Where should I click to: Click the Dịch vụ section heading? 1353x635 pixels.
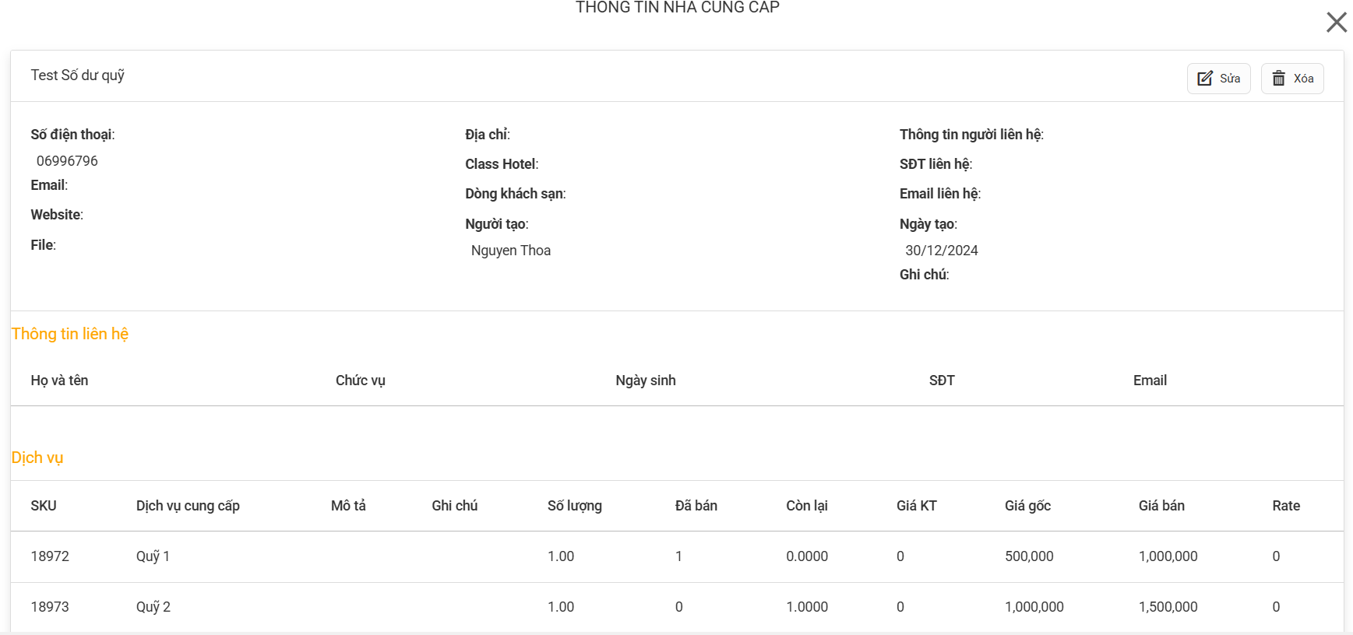(37, 458)
